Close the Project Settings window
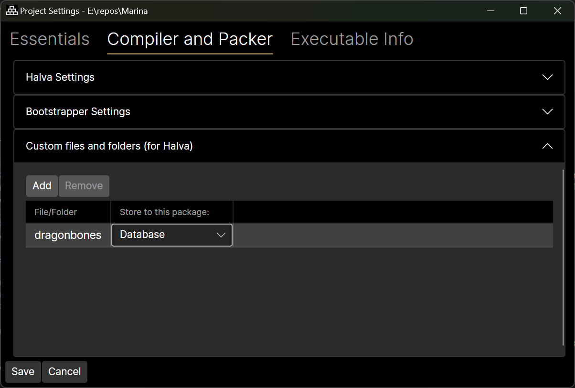Screen dimensions: 575x388 click(x=557, y=11)
